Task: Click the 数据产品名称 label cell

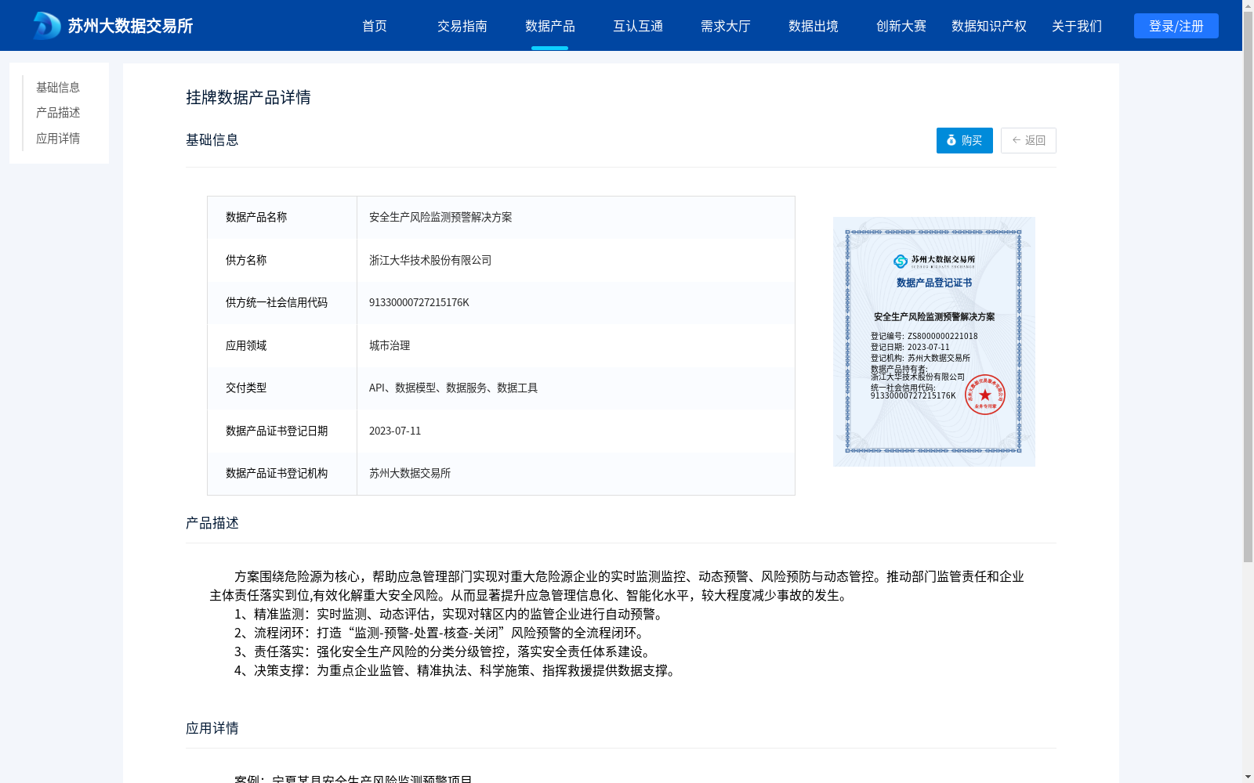Action: (282, 217)
